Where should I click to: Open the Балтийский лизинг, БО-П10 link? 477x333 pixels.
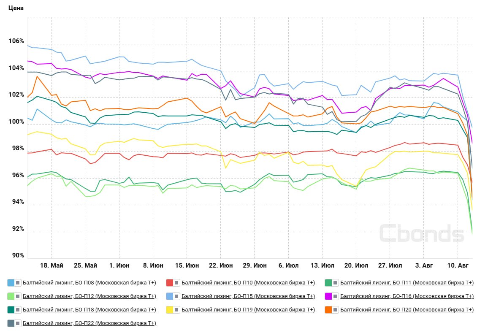(248, 283)
